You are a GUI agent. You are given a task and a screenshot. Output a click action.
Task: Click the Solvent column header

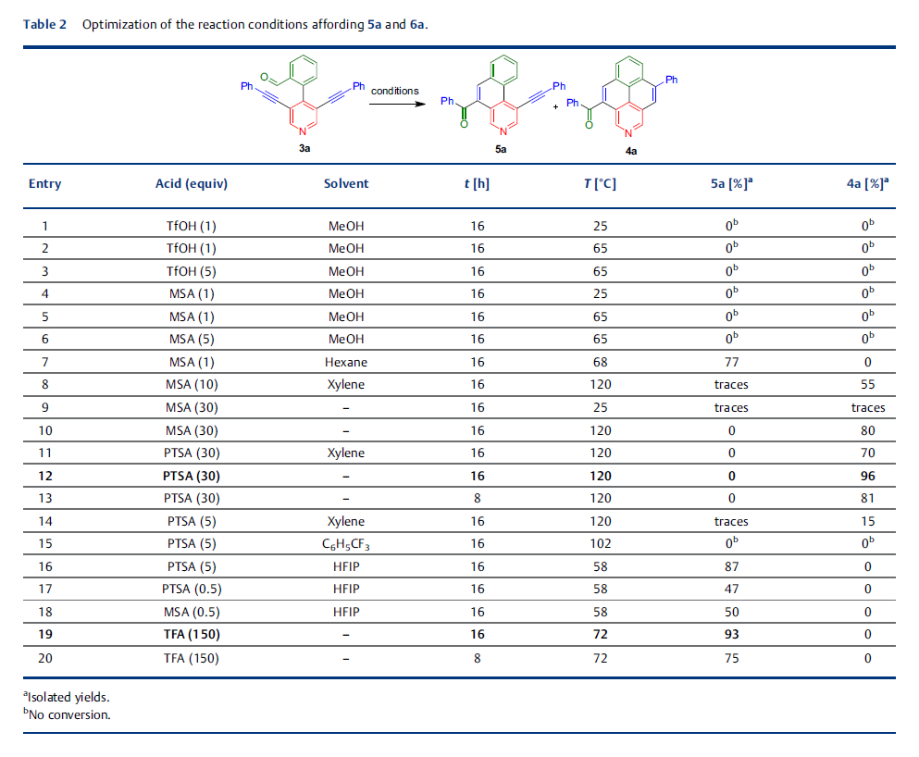[346, 183]
